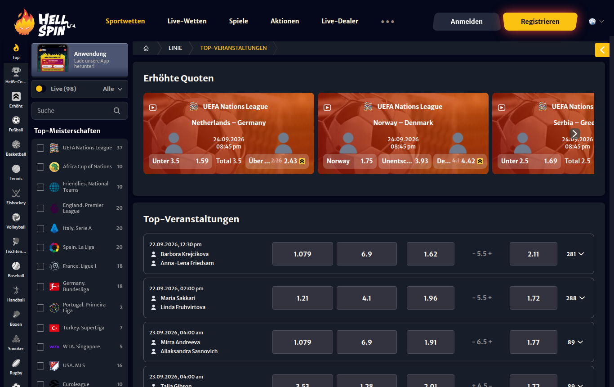
Task: Show next boosted odds cards arrow
Action: pos(575,134)
